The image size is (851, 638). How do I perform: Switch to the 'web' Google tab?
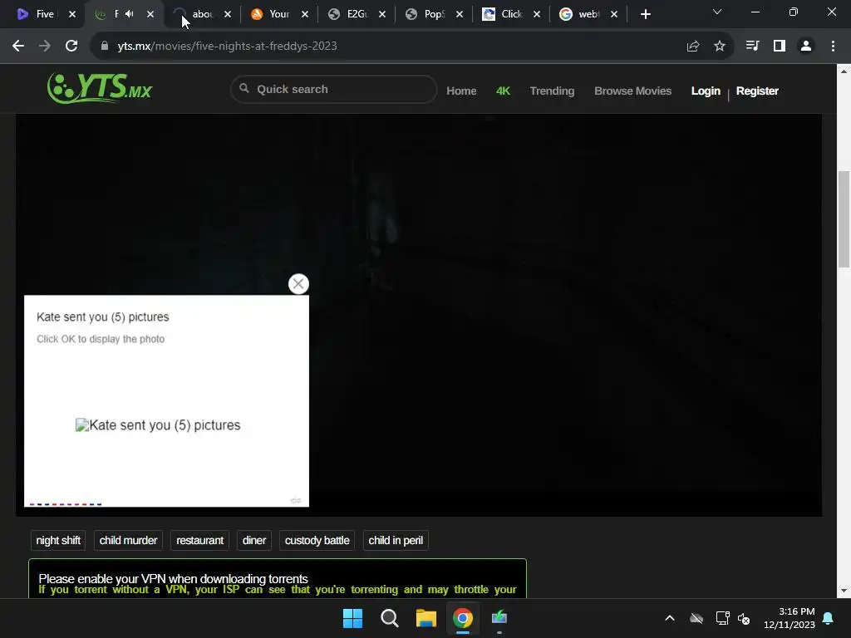click(x=588, y=15)
